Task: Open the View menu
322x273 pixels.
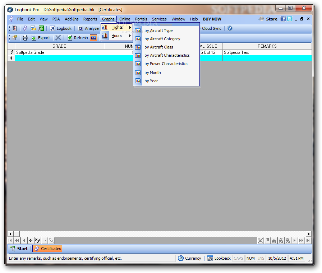Action: click(43, 19)
